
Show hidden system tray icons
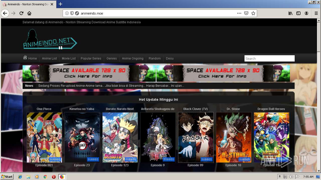[x=280, y=177]
